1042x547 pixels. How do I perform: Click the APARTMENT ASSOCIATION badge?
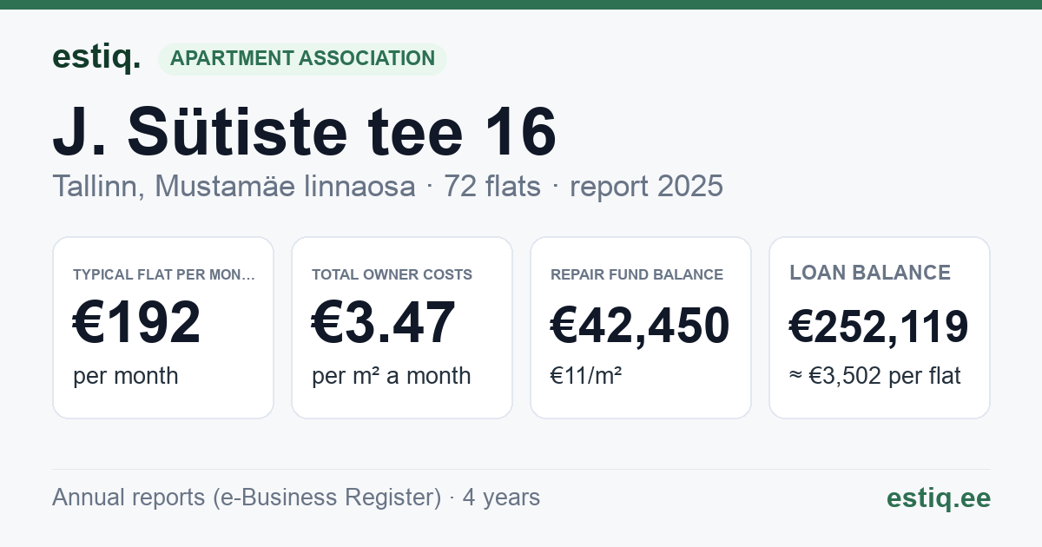(x=302, y=59)
